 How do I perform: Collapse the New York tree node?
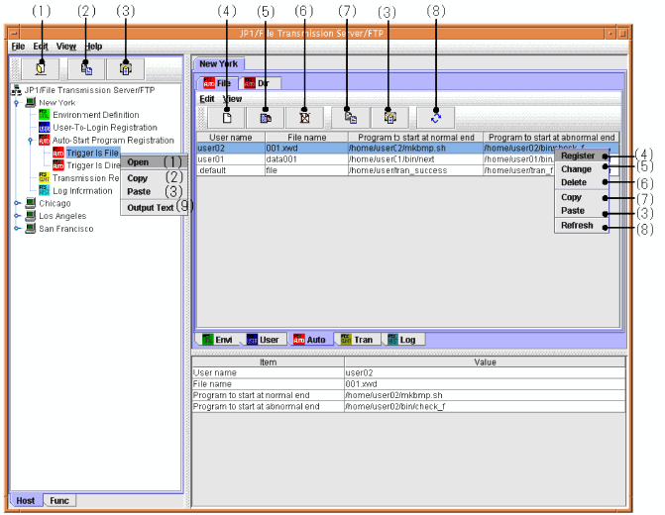coord(17,103)
